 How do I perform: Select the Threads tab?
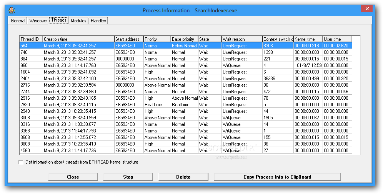[x=59, y=20]
